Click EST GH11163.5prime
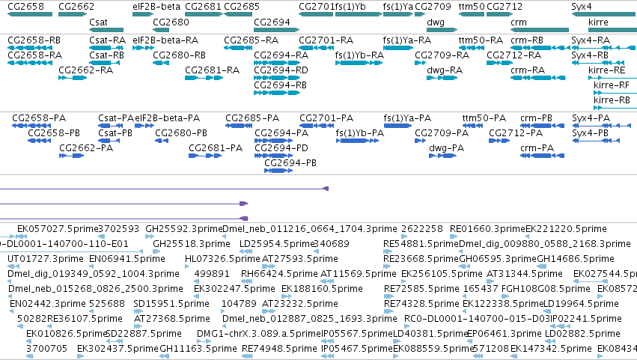The height and width of the screenshot is (360, 637). (198, 349)
